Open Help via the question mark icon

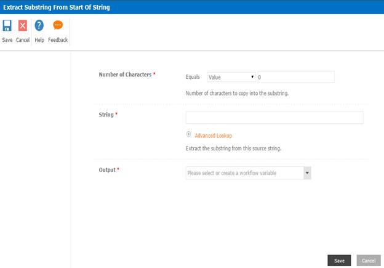coord(39,26)
